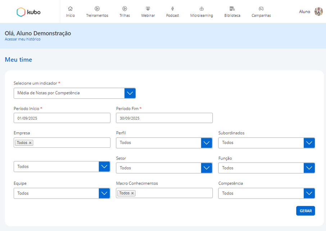
Task: Remove the Todos tag from Empresa
Action: pos(30,143)
